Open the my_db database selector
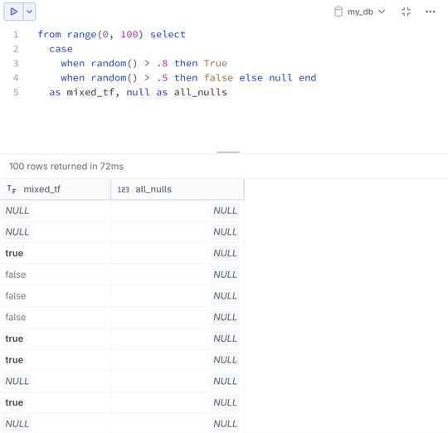Viewport: 448px width, 433px height. pos(360,12)
